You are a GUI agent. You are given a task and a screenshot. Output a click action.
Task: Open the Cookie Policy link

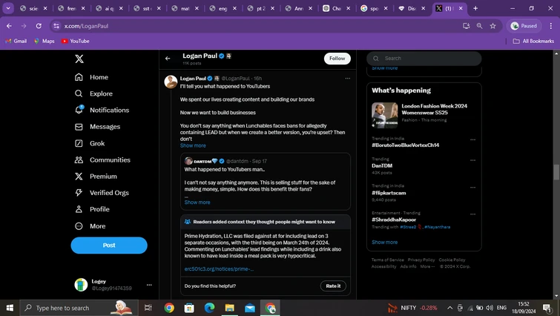click(452, 260)
